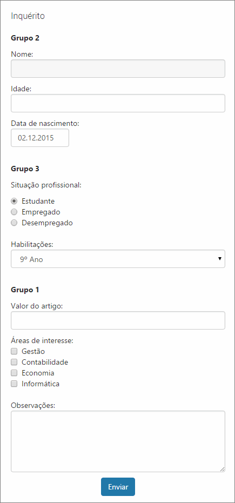Screen dimensions: 235x503
Task: Open the Habilitações dropdown
Action: click(x=118, y=259)
